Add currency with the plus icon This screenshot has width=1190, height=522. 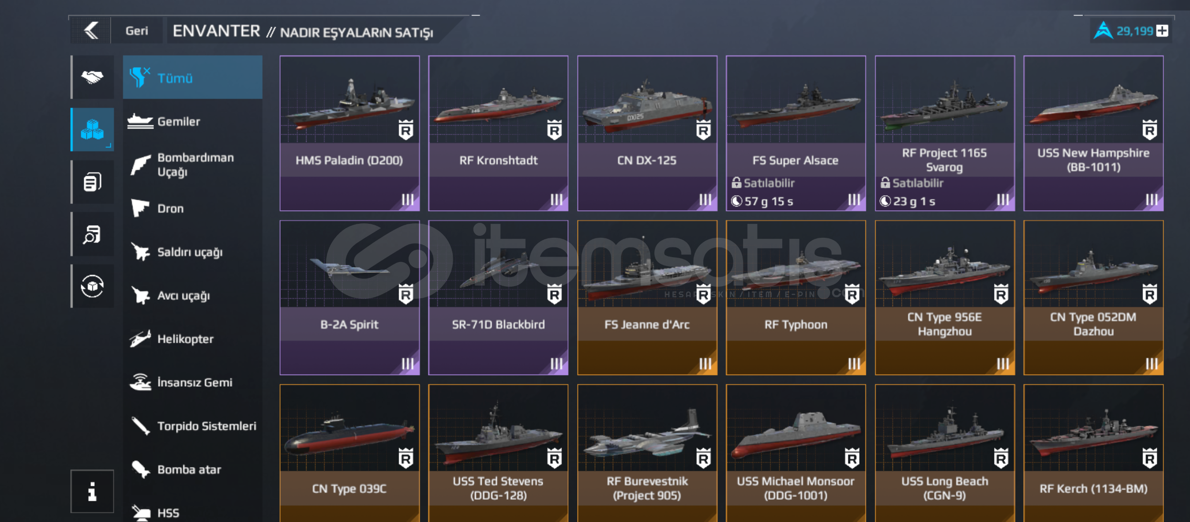(x=1162, y=31)
